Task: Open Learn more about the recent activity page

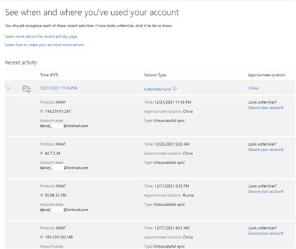Action: point(41,36)
